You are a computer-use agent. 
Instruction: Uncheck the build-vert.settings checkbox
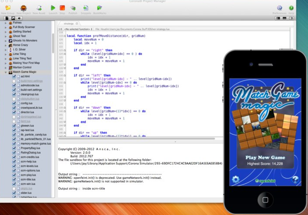click(x=14, y=90)
